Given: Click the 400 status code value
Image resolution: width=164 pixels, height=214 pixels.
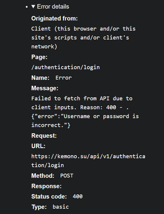Looking at the screenshot, I should (78, 196).
